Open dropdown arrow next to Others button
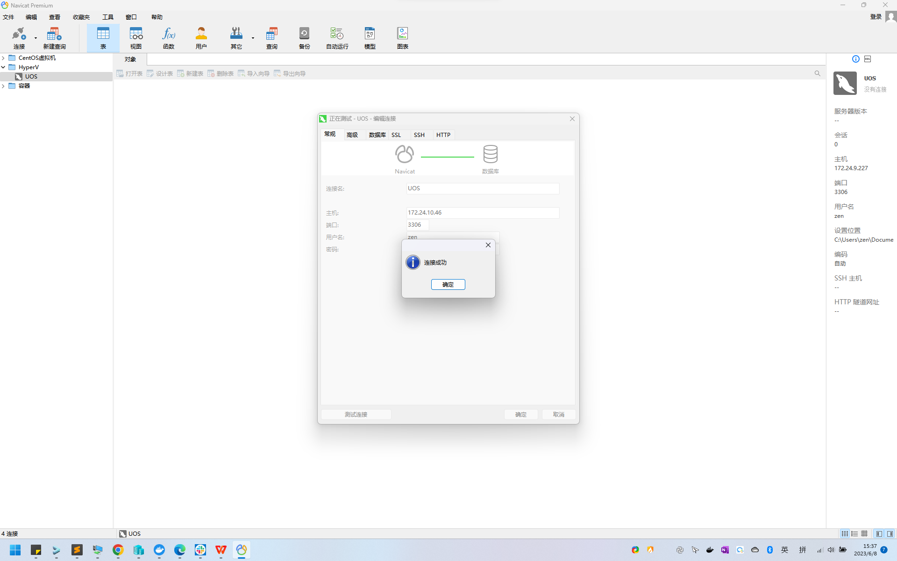 point(253,38)
